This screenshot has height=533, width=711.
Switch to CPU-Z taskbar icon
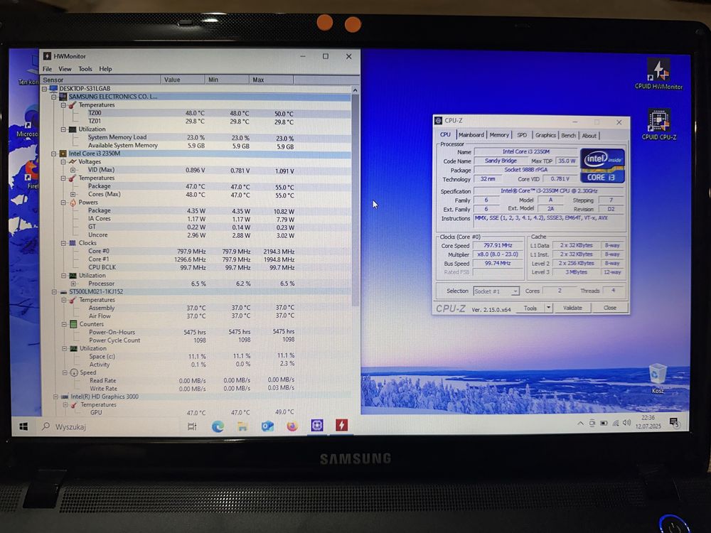point(317,425)
